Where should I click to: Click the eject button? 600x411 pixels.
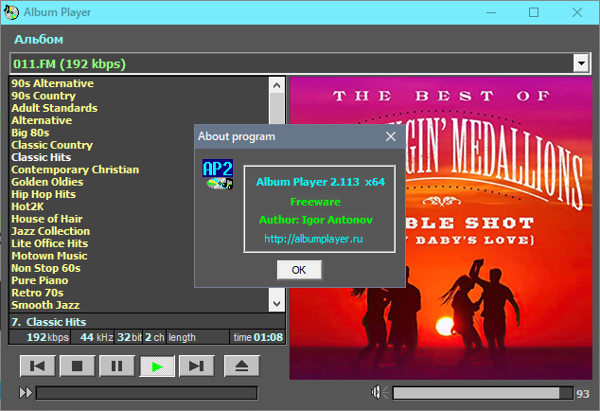(x=242, y=366)
